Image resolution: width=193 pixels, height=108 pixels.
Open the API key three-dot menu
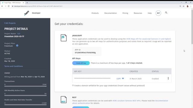(168, 78)
